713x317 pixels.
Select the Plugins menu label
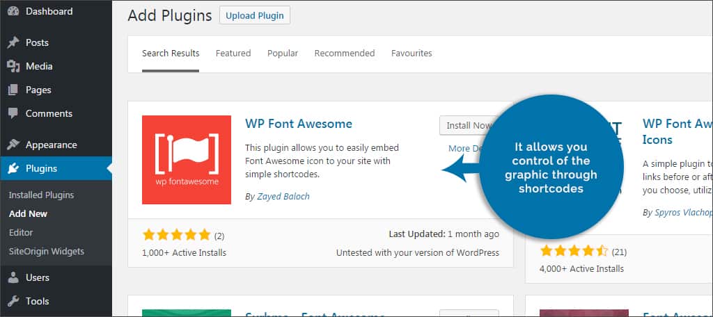(x=41, y=168)
